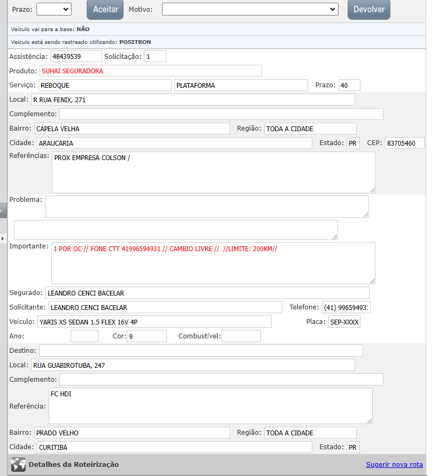Focus the Produto field showing SUHAI SEGURADORA
This screenshot has height=476, width=438.
click(x=150, y=71)
